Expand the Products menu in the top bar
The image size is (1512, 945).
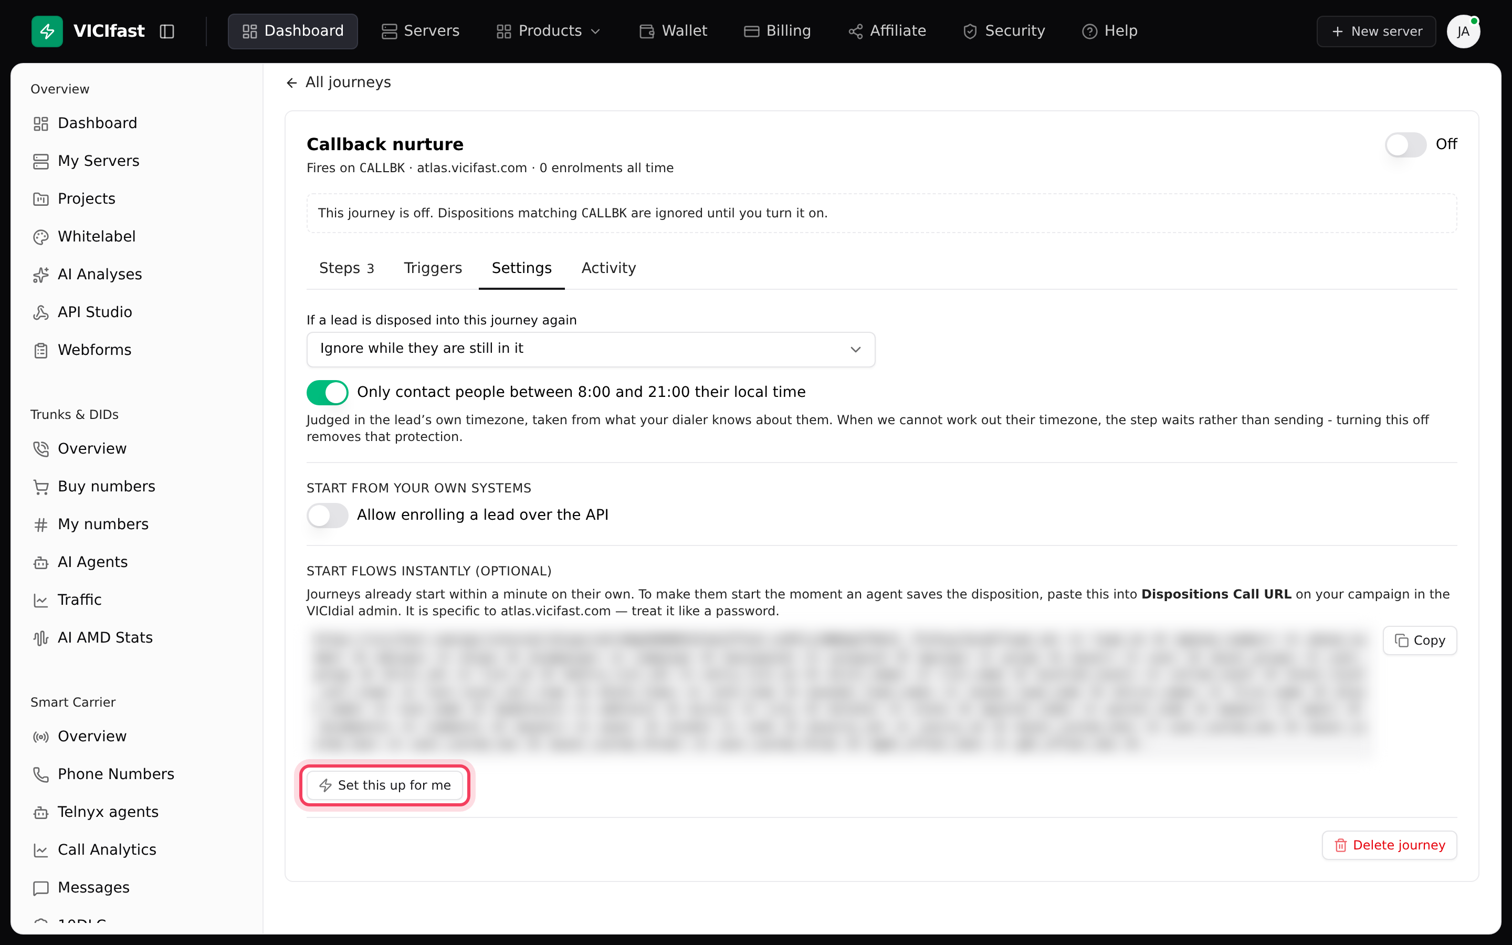point(548,31)
